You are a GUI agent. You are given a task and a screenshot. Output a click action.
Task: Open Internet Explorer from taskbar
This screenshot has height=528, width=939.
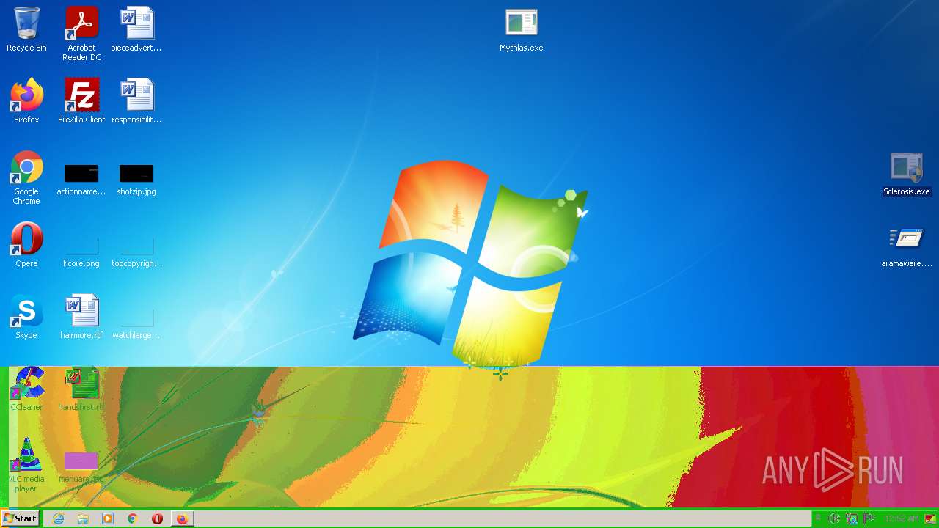(x=58, y=518)
